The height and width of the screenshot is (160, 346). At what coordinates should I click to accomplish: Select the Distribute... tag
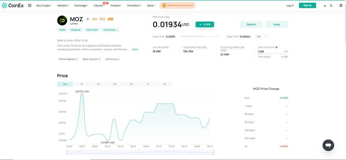pos(110,30)
